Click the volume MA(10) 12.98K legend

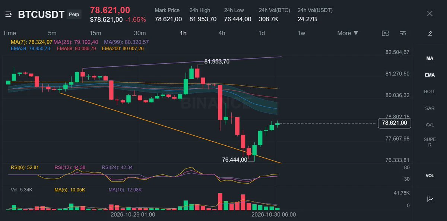point(124,190)
